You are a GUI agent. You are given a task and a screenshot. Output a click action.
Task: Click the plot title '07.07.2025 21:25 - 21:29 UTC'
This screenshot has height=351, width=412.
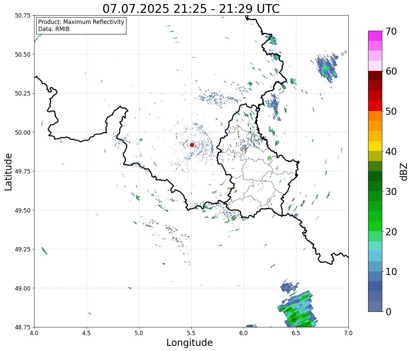point(191,8)
